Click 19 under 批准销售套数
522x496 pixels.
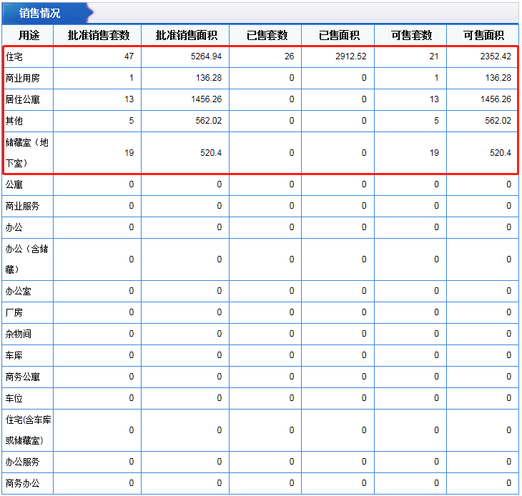[129, 153]
